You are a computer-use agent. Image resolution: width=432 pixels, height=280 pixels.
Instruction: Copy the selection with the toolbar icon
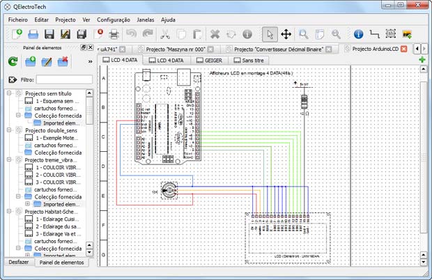click(181, 34)
